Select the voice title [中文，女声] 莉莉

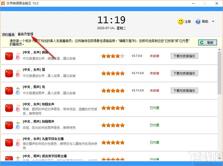tap(35, 52)
